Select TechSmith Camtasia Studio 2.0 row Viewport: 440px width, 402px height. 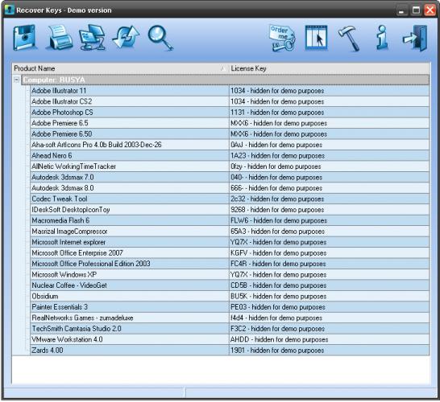[230, 329]
